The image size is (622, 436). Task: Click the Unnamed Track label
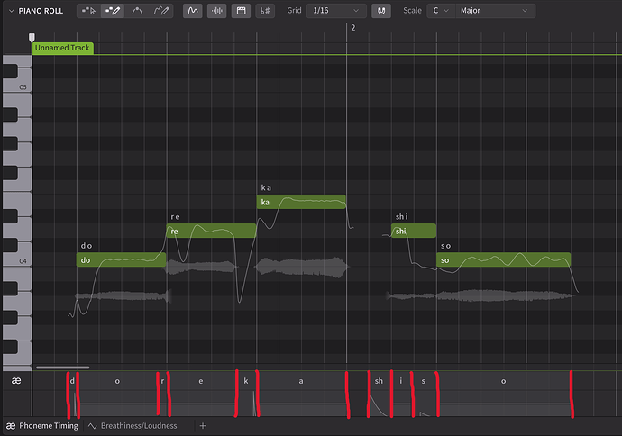tap(62, 48)
